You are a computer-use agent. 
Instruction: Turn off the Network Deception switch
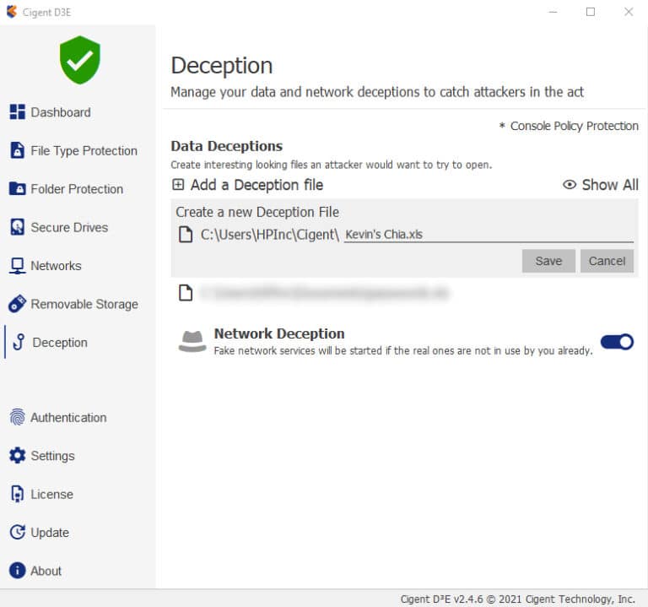617,342
